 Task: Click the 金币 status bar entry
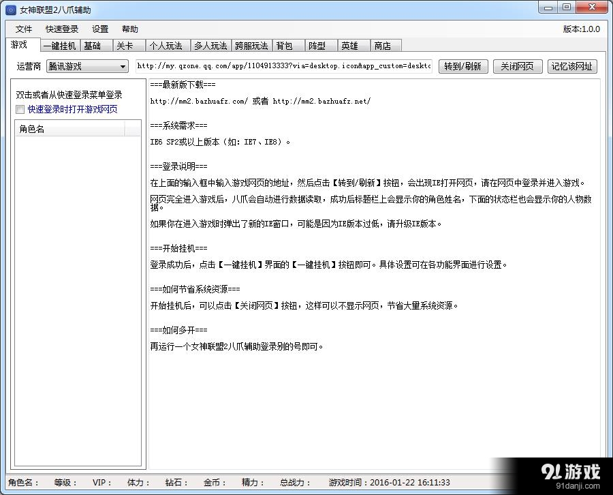(x=215, y=483)
